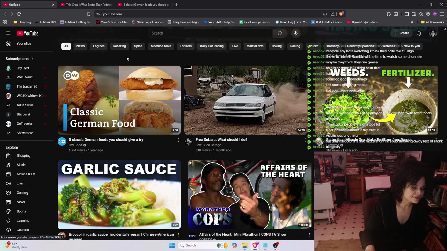Click the search magnifier button
Viewport: 447px width, 251px height.
[280, 33]
